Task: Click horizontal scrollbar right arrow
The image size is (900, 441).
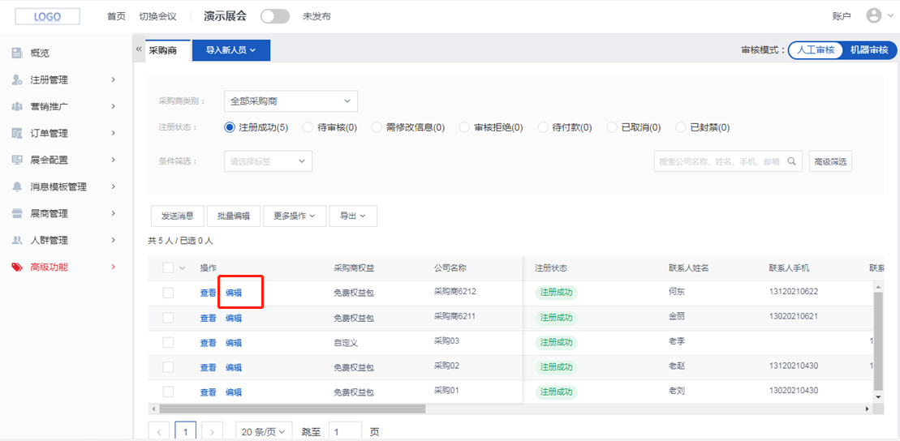Action: tap(868, 409)
